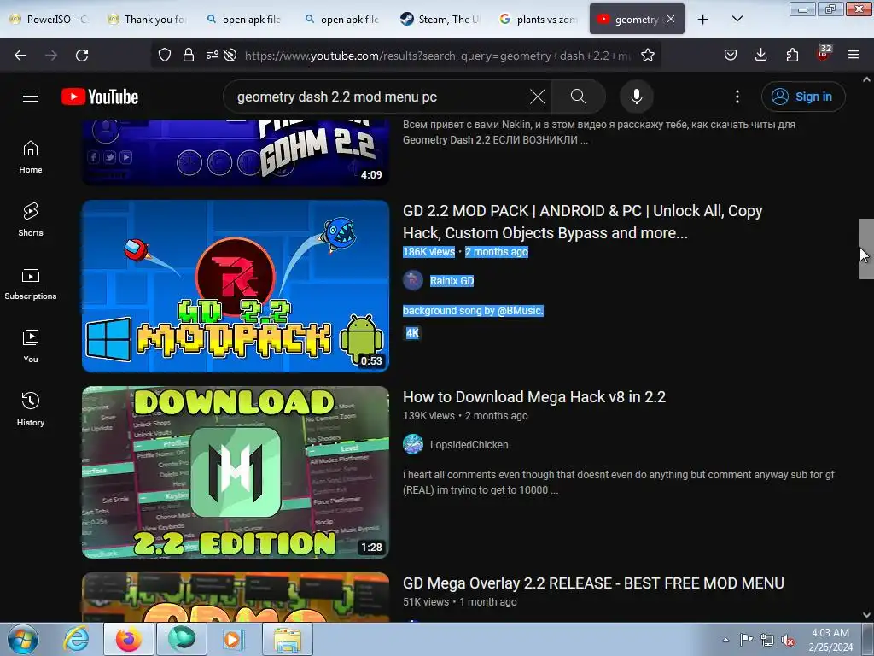Go forward in Firefox
Viewport: 874px width, 656px height.
(x=51, y=56)
